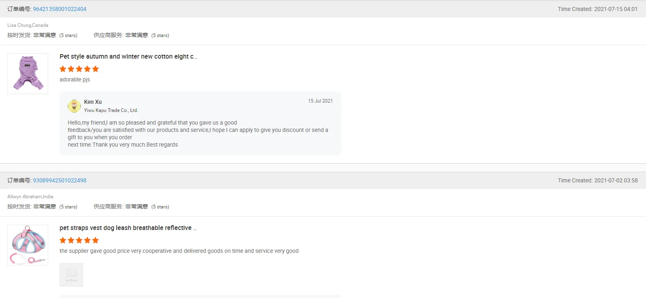Image resolution: width=646 pixels, height=298 pixels.
Task: Open order number 93089942501022498
Action: coord(60,180)
